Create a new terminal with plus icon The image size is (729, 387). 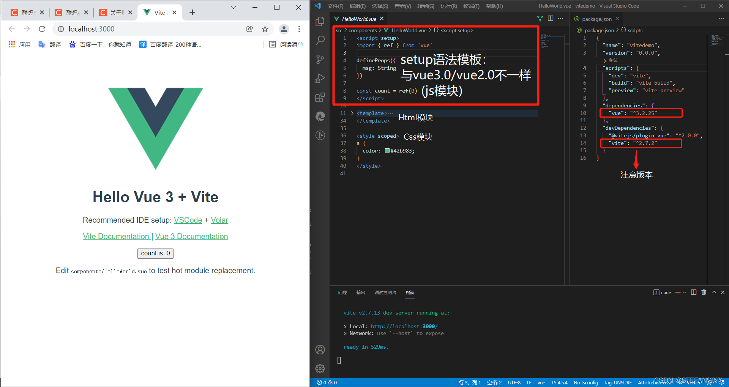coord(678,292)
